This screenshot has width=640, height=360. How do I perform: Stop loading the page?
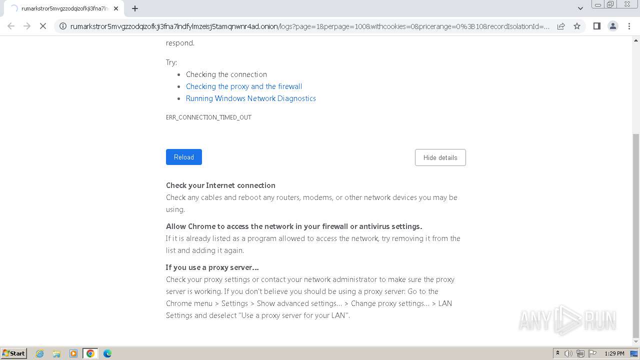point(43,26)
